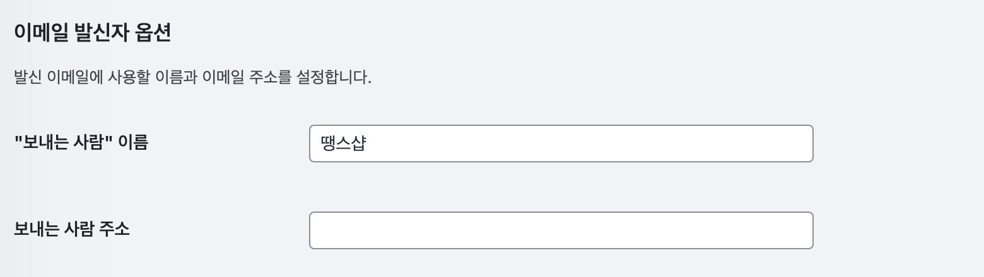Screen dimensions: 984x277
Task: Click the word 보내는 in the address label
Action: pos(35,229)
